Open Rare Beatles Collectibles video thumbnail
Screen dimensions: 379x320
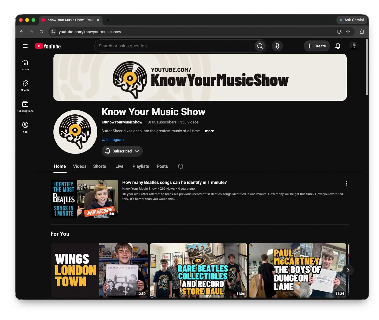click(198, 270)
